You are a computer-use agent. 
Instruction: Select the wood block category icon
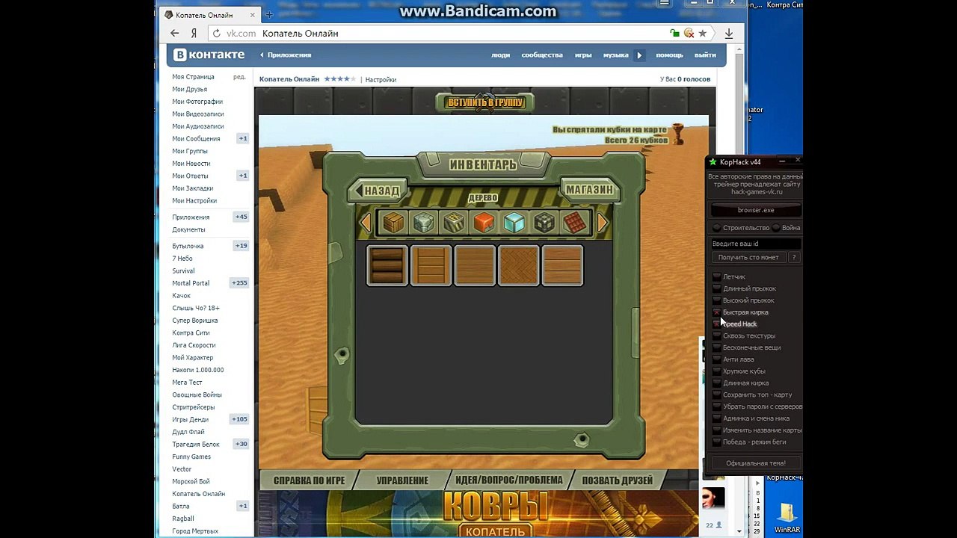pos(393,222)
